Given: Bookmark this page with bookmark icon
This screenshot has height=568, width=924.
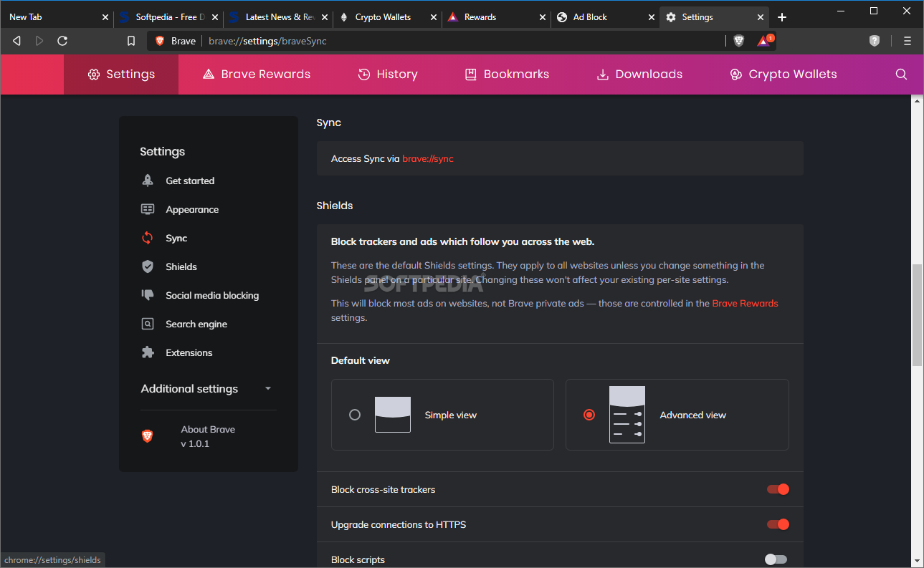Looking at the screenshot, I should (131, 41).
